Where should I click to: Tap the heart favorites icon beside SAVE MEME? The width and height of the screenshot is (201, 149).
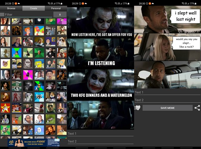point(137,108)
